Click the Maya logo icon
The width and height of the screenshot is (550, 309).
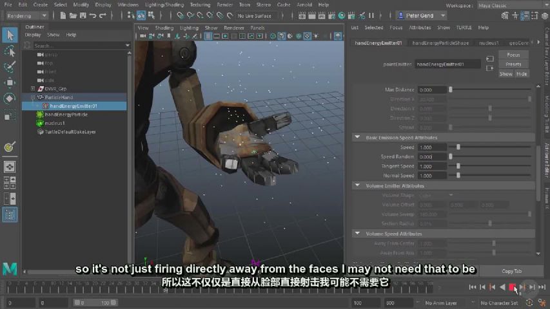coord(10,268)
